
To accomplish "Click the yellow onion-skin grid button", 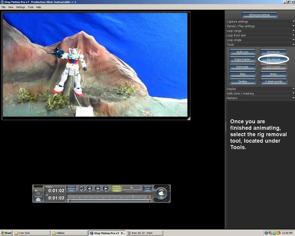I will tap(116, 188).
